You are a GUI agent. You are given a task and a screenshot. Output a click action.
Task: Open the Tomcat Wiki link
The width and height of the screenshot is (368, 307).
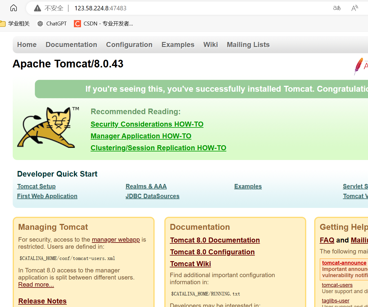click(190, 264)
